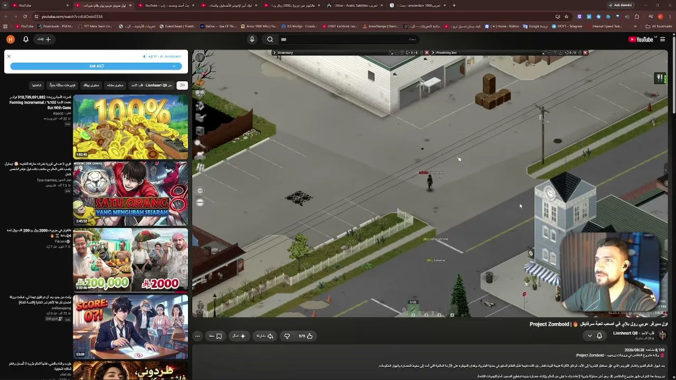The width and height of the screenshot is (676, 380).
Task: Search with voice microphone icon
Action: (x=252, y=39)
